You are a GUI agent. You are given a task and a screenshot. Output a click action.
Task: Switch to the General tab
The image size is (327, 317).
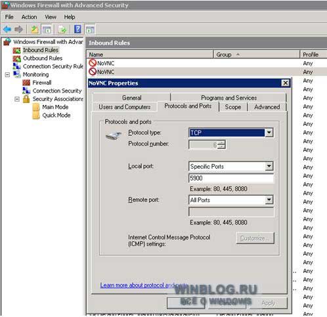131,98
